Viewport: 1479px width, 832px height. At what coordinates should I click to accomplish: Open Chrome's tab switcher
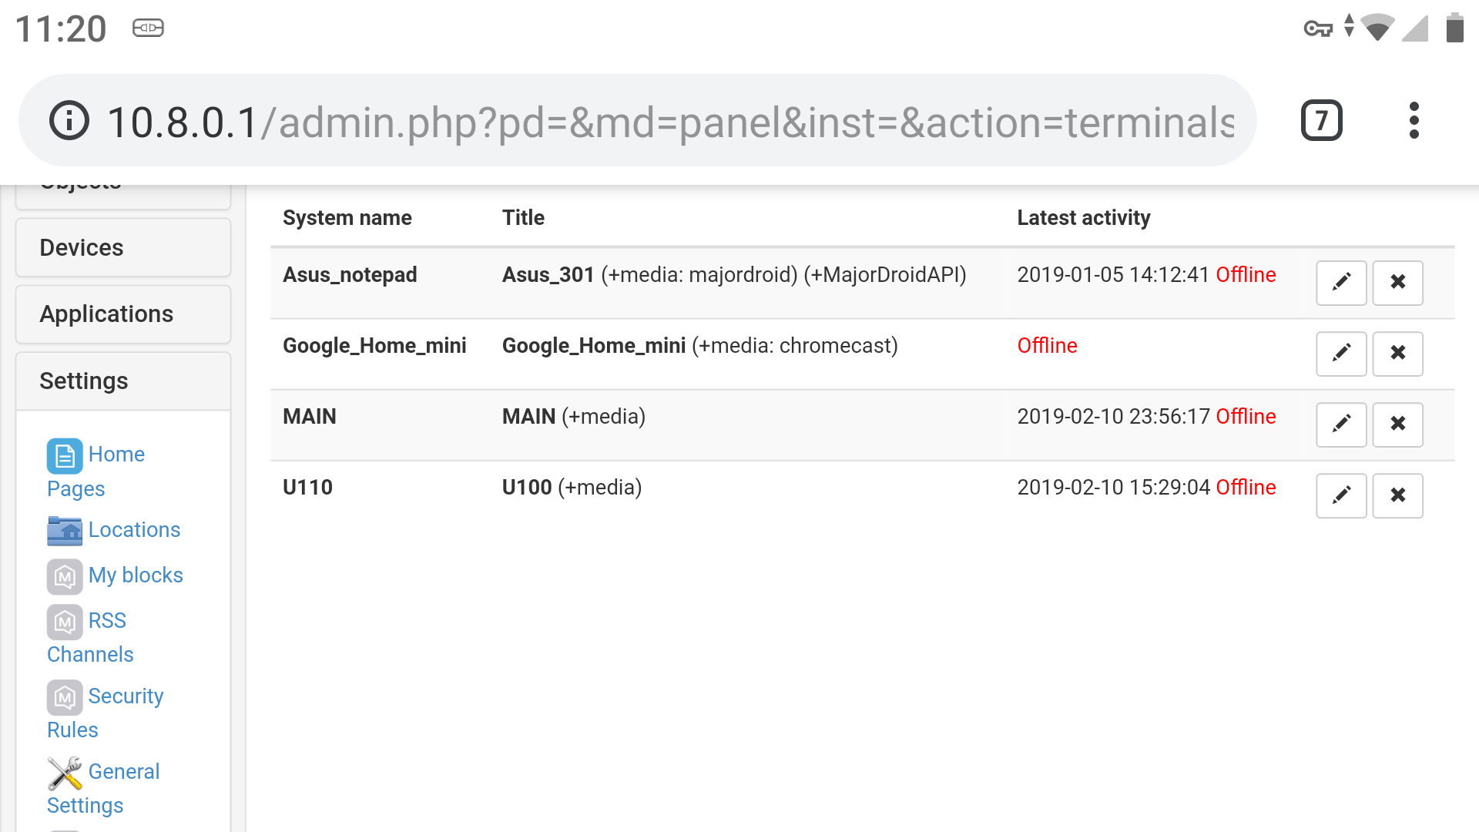pos(1321,119)
